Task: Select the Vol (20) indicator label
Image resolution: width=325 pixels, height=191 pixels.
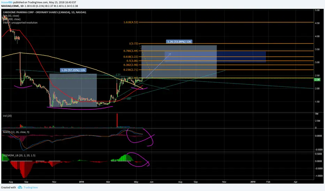Action: [x=7, y=116]
